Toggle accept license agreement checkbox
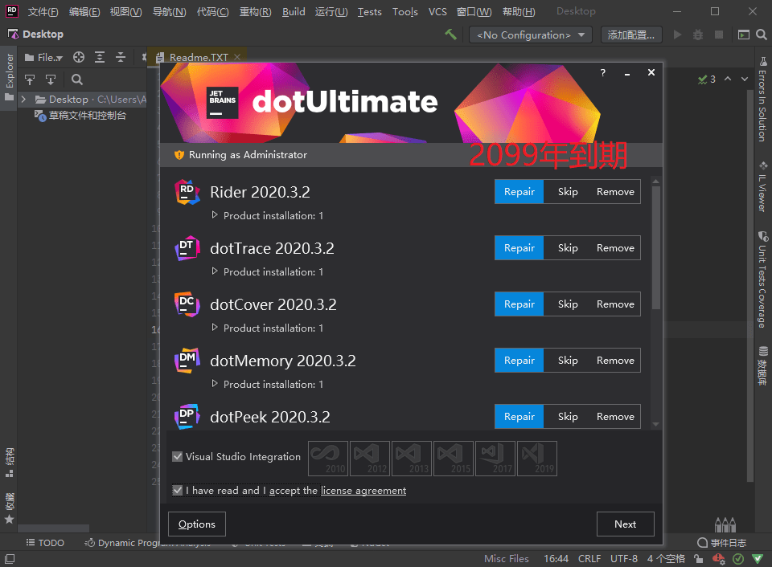772x567 pixels. click(x=178, y=490)
